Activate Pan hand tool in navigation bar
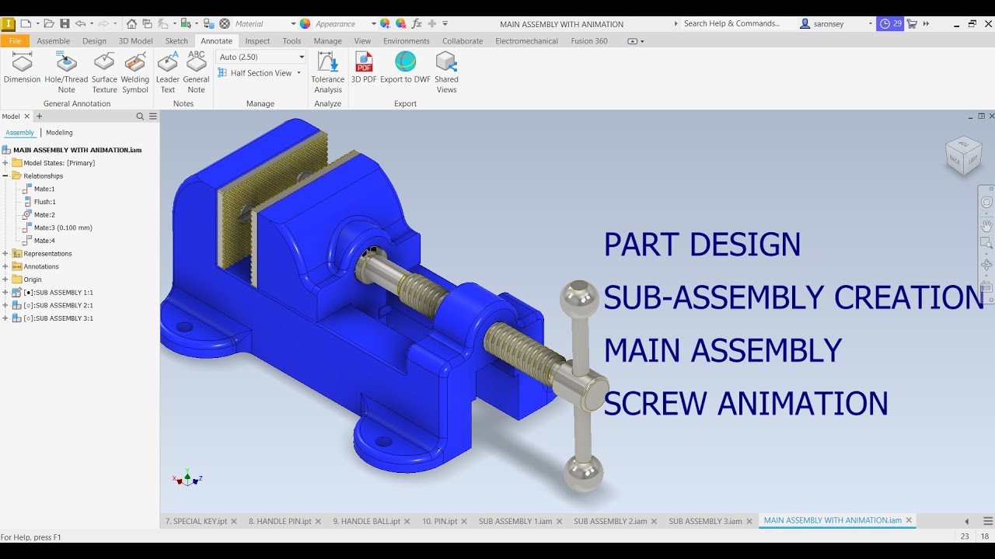 coord(986,227)
